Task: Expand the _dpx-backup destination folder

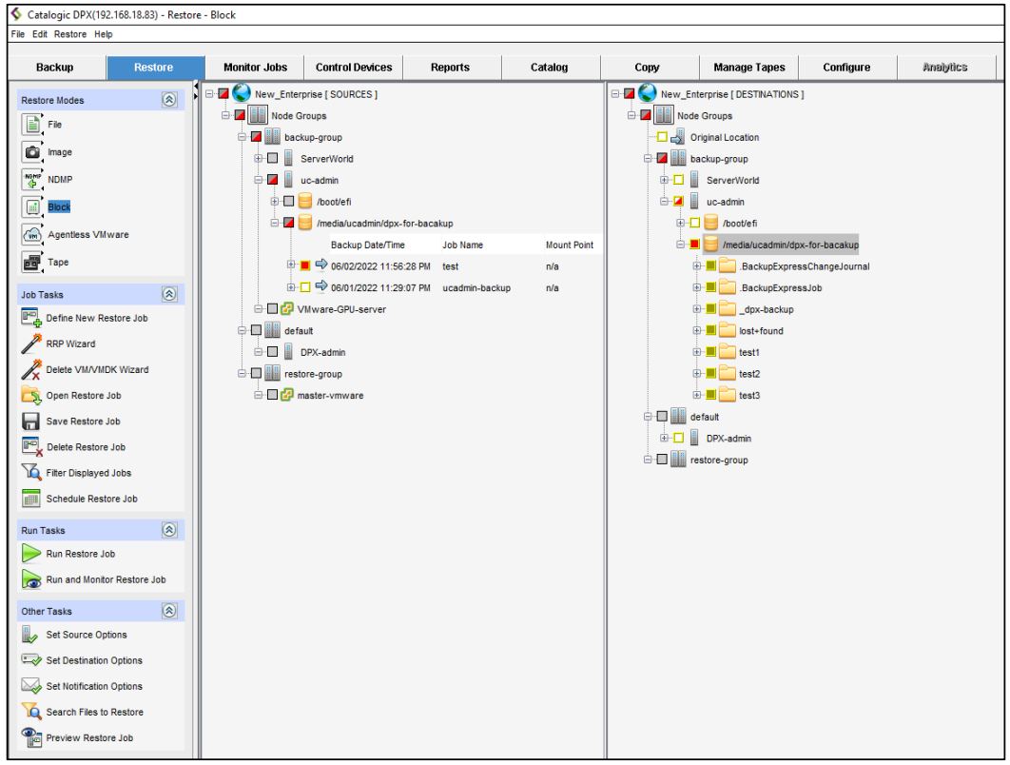Action: pos(695,308)
